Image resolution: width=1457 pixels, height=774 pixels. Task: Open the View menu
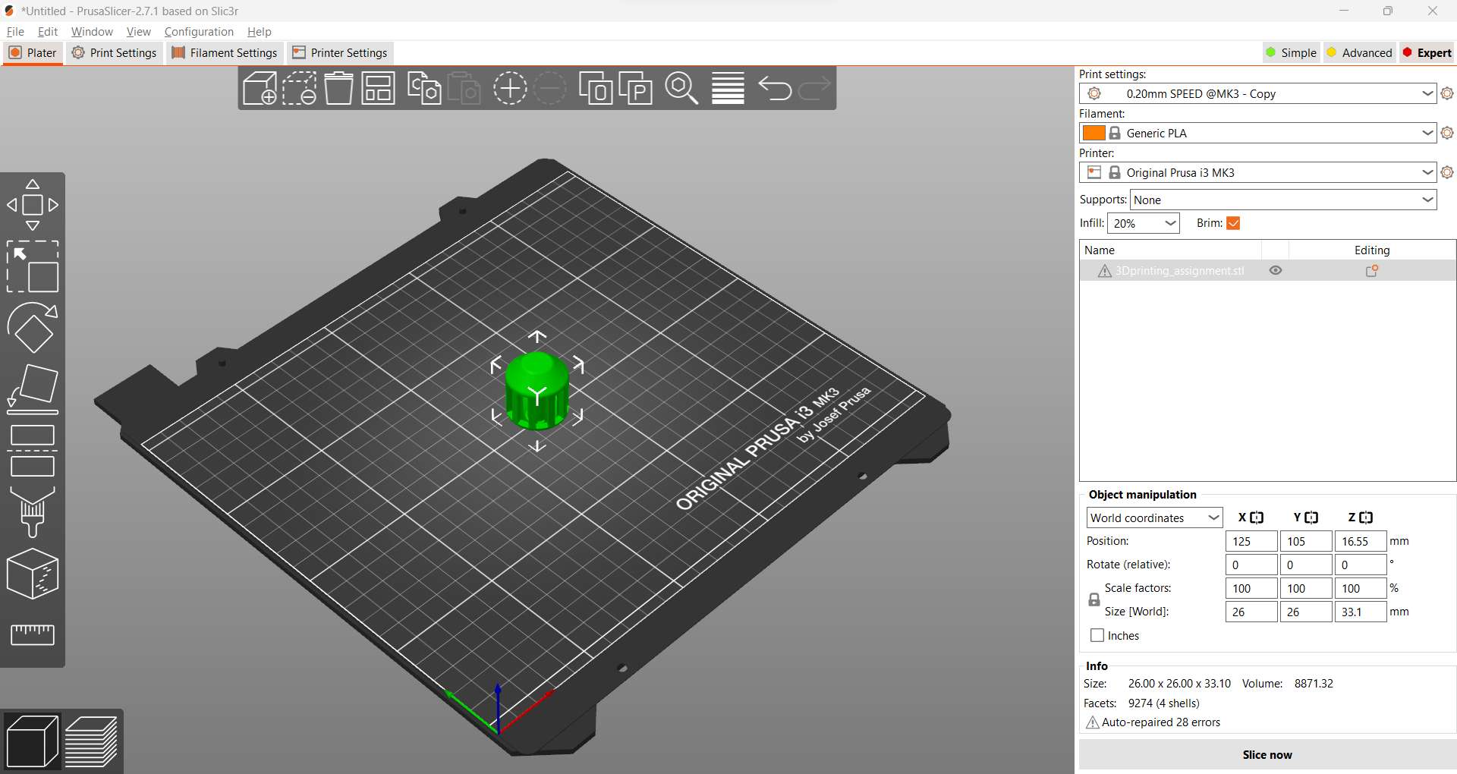coord(139,31)
